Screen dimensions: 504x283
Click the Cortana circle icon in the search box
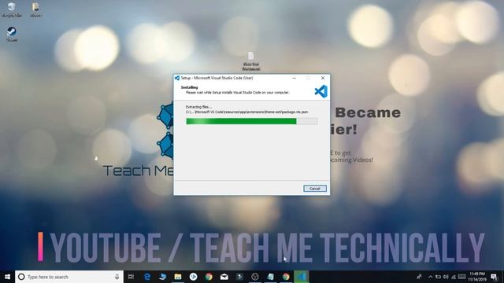tap(21, 277)
